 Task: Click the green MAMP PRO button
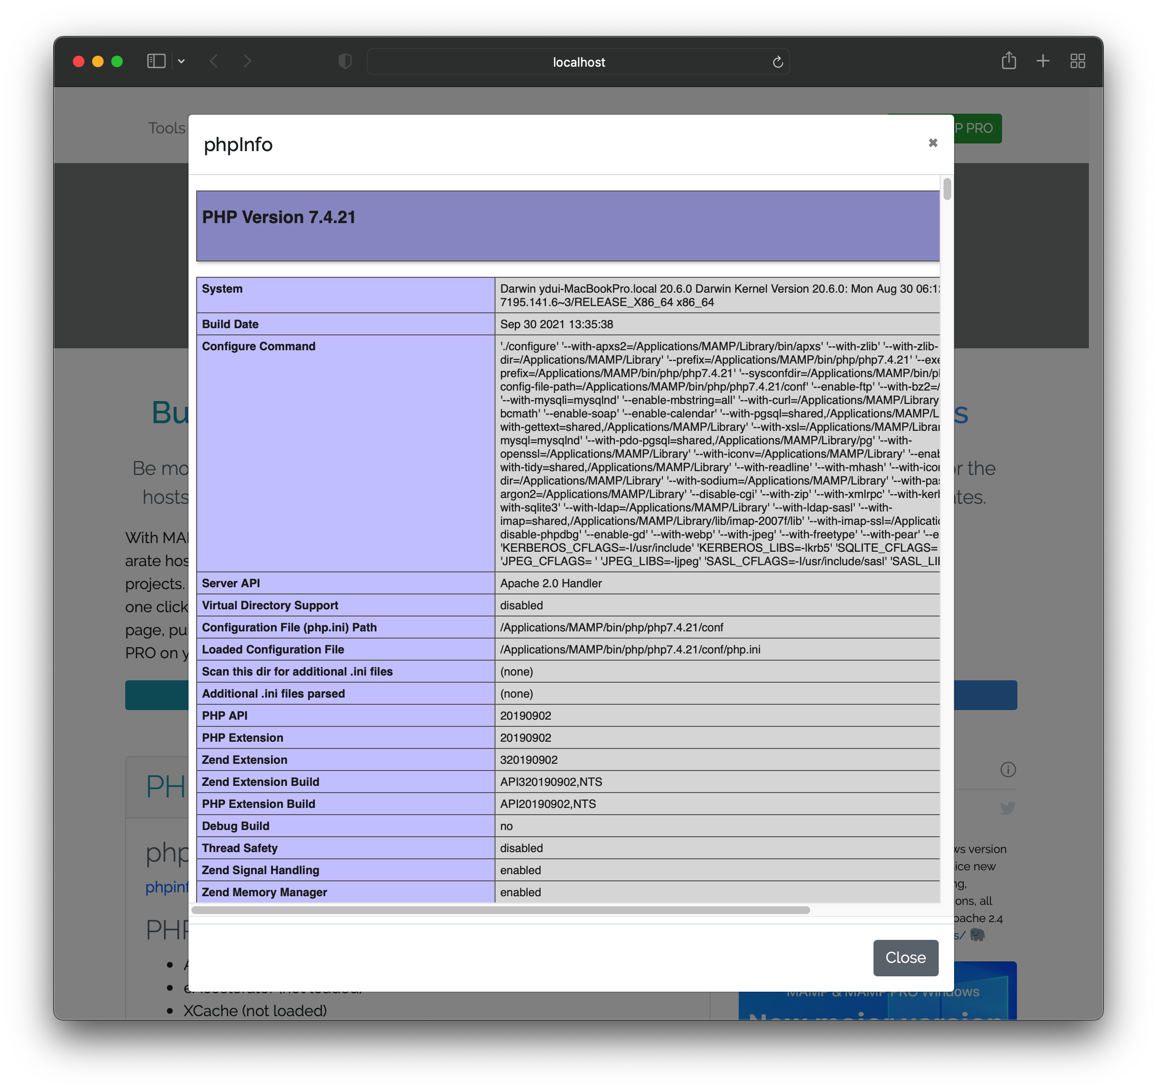978,129
